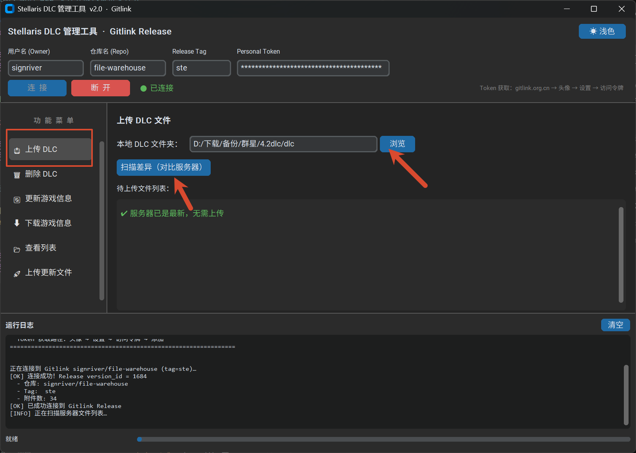Viewport: 636px width, 453px height.
Task: Click the bottom progress bar
Action: (x=384, y=439)
